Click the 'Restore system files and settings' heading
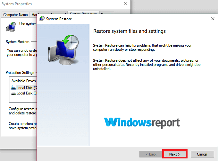This screenshot has width=218, height=161. tap(130, 31)
